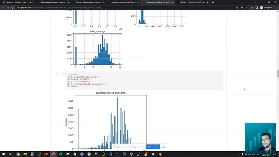
Task: Open Chrome's three-dot menu
Action: [276, 8]
